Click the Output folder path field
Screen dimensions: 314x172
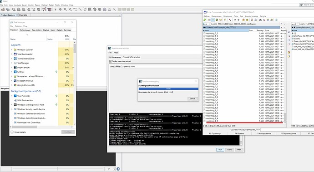162,66
